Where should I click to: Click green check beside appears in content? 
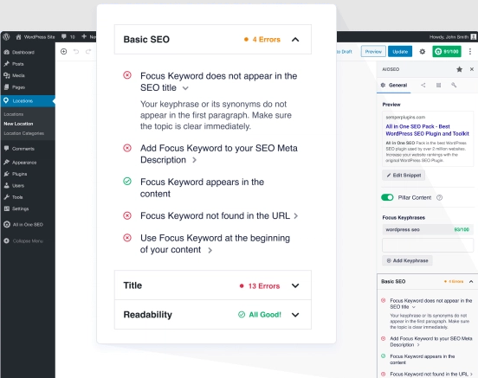coord(127,182)
